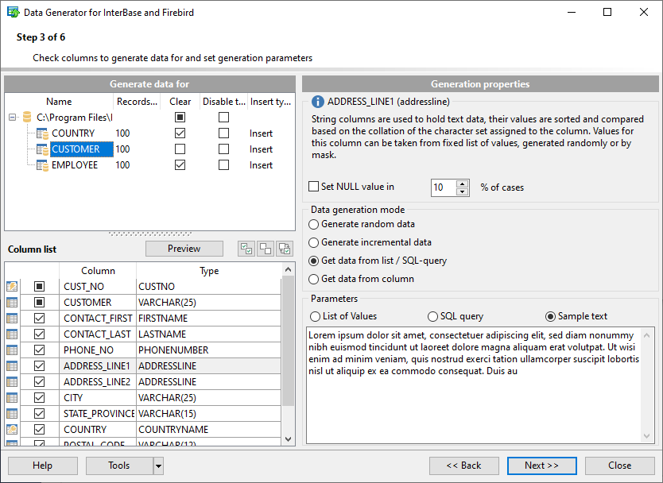Viewport: 663px width, 483px height.
Task: Toggle the Disable triggers checkbox for EMPLOYEE
Action: [223, 164]
